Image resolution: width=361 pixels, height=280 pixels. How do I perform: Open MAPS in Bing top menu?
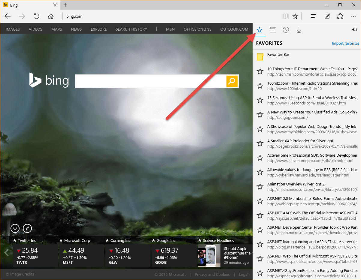point(56,29)
